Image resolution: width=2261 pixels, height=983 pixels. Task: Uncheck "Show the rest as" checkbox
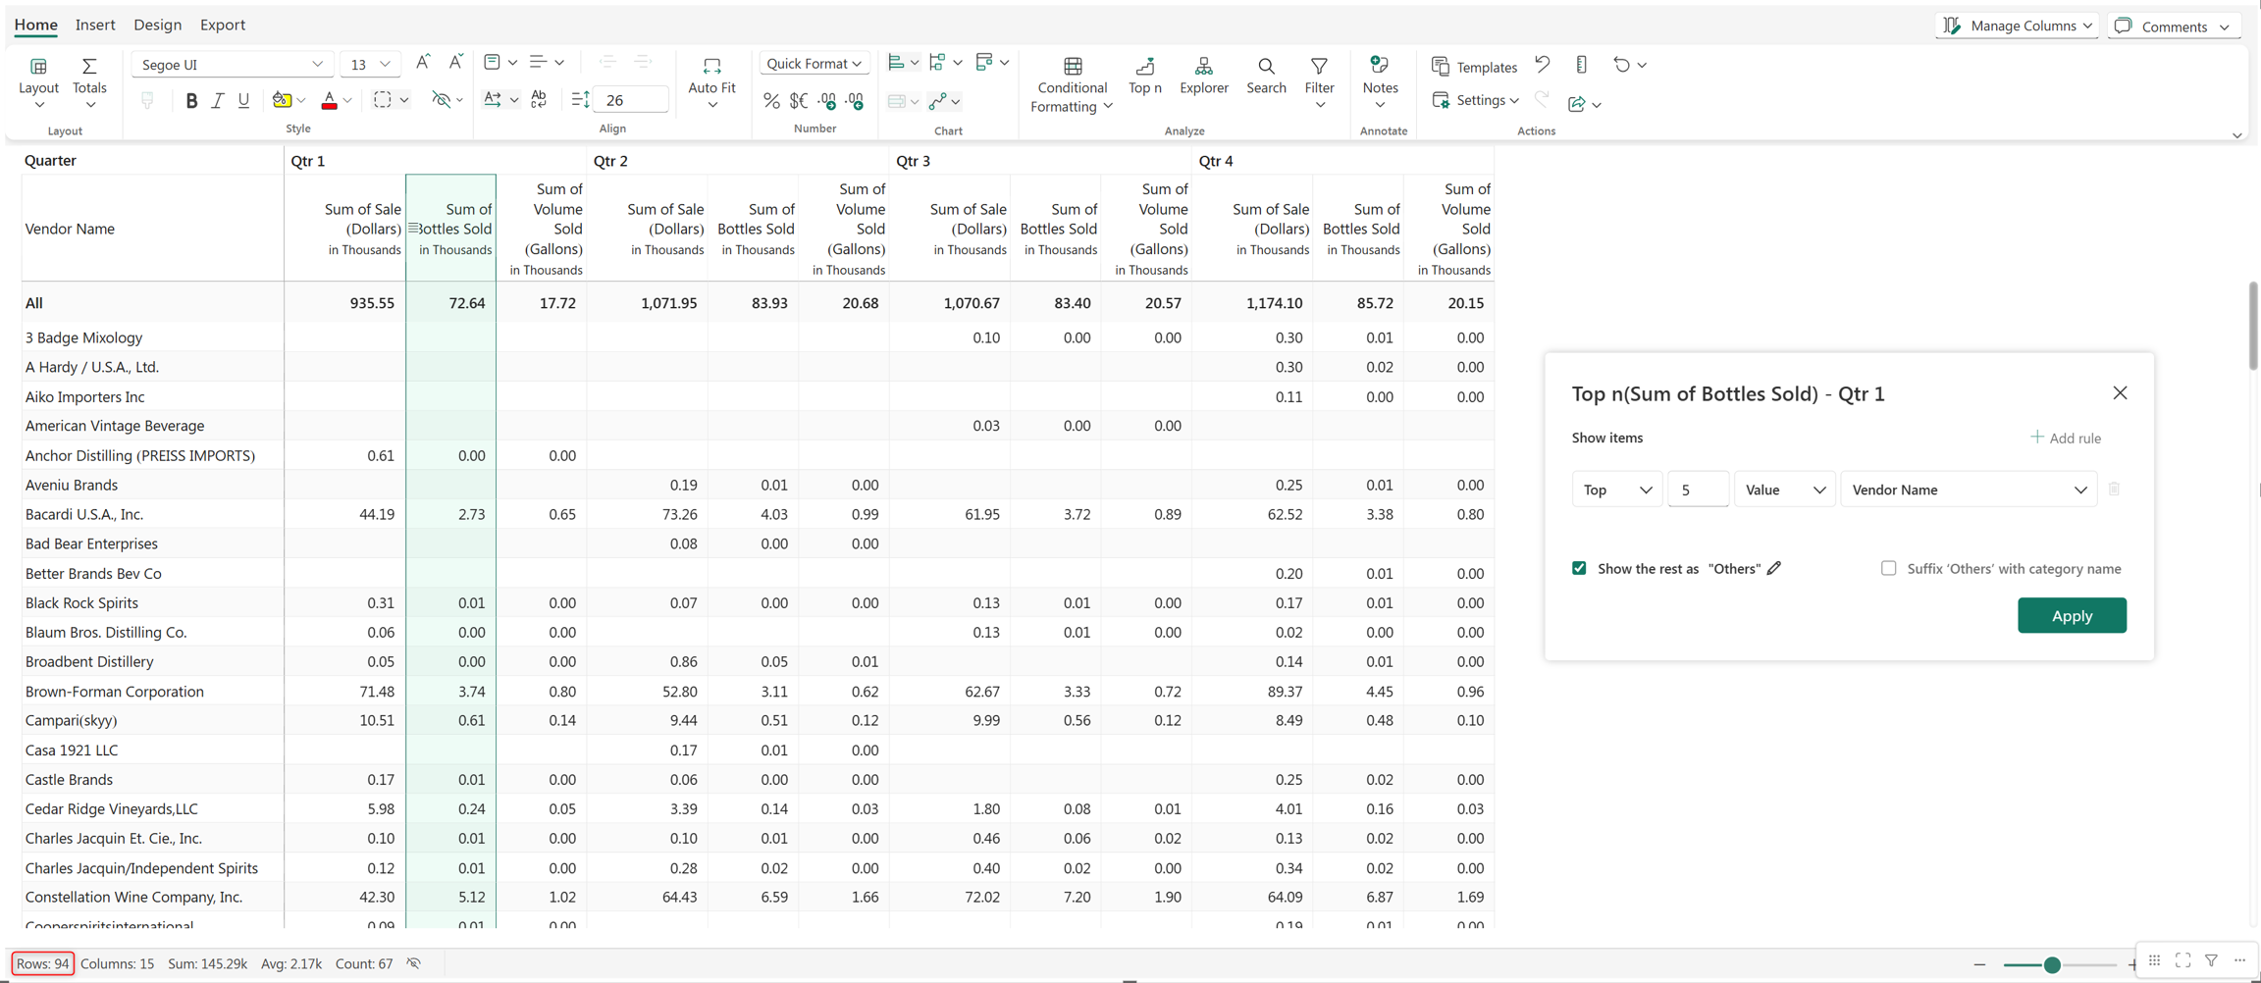(1579, 568)
